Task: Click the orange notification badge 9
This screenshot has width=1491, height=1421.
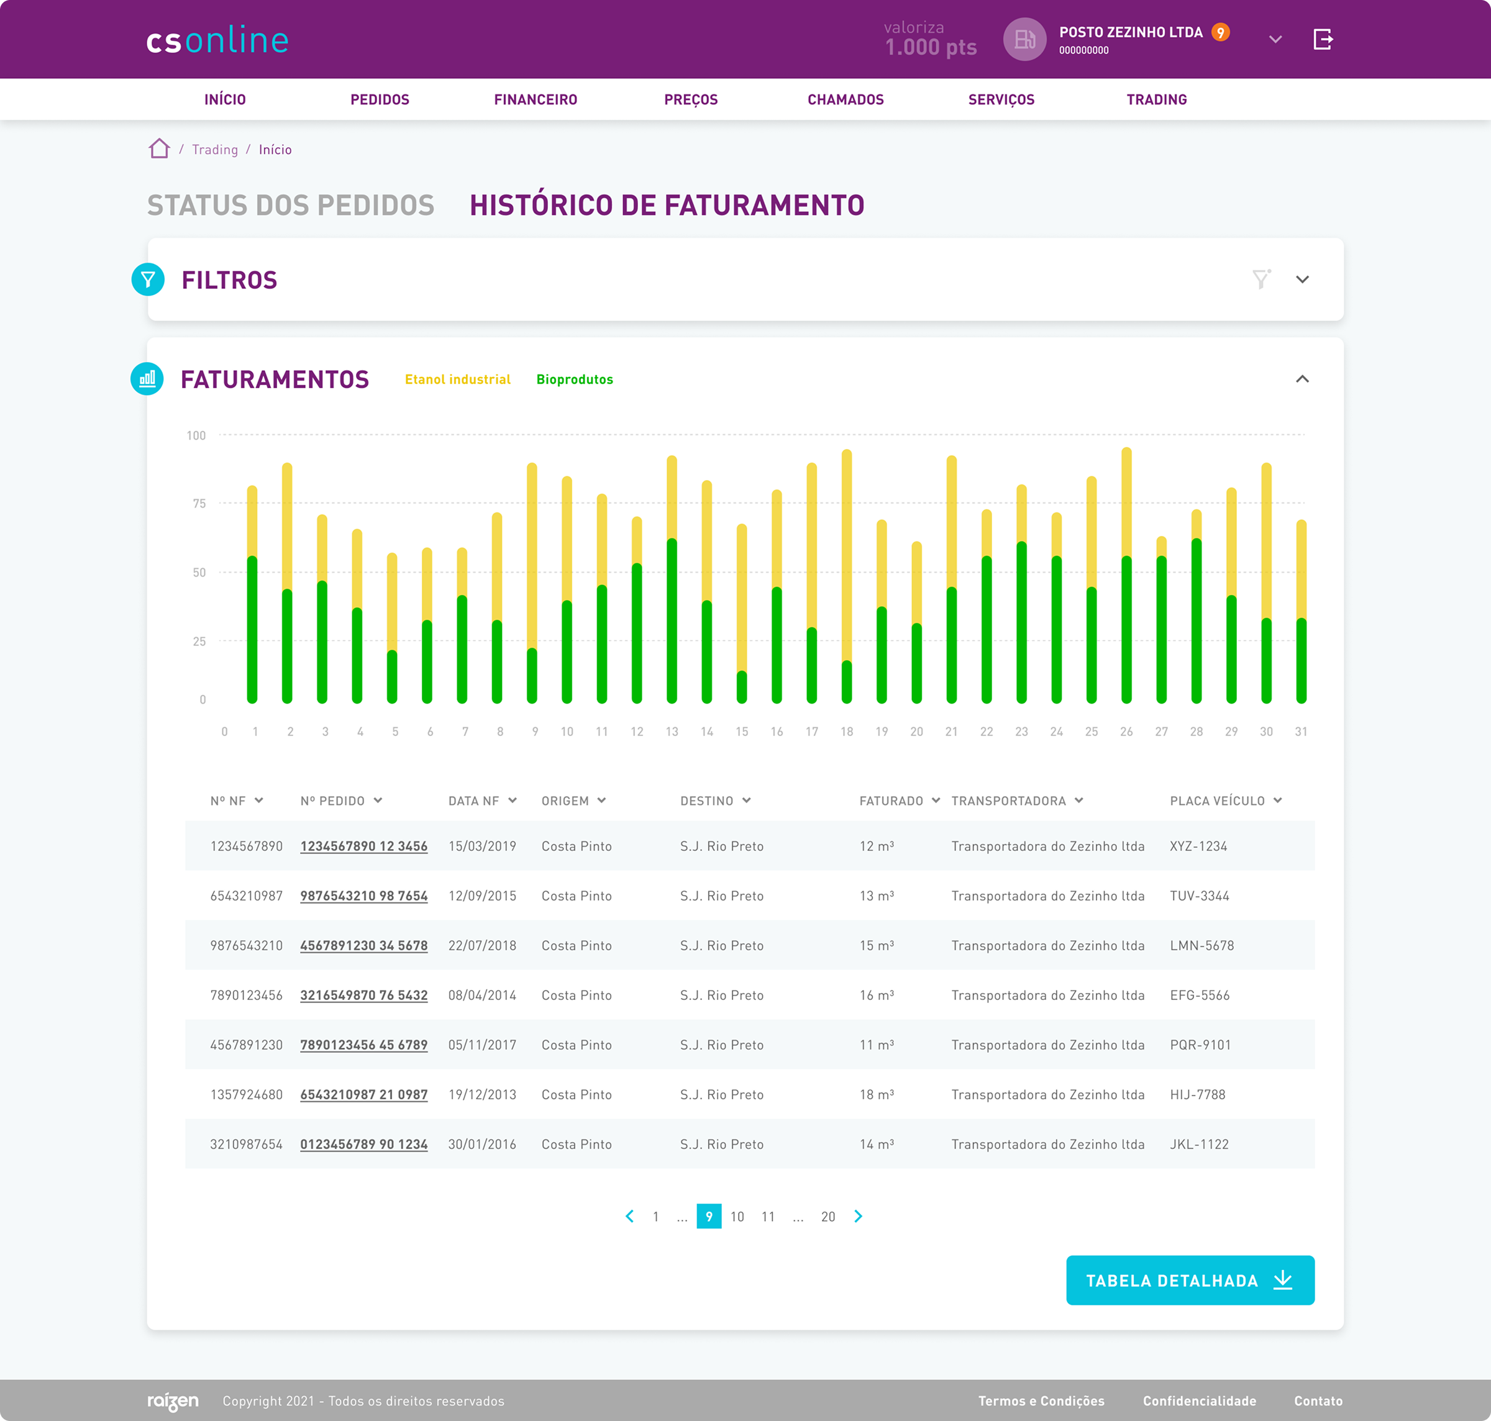Action: [x=1220, y=32]
